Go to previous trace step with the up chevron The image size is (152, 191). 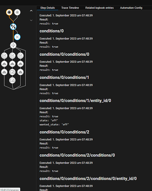(x=31, y=11)
